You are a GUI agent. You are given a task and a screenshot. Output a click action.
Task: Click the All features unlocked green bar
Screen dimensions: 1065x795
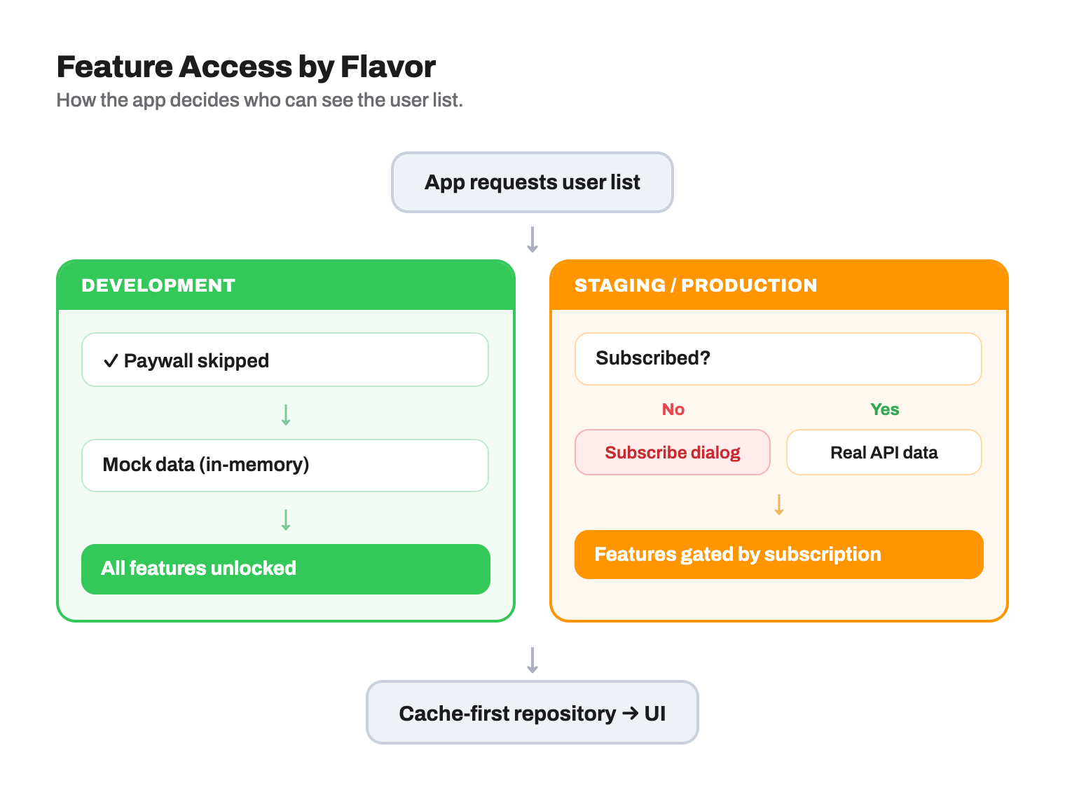286,569
